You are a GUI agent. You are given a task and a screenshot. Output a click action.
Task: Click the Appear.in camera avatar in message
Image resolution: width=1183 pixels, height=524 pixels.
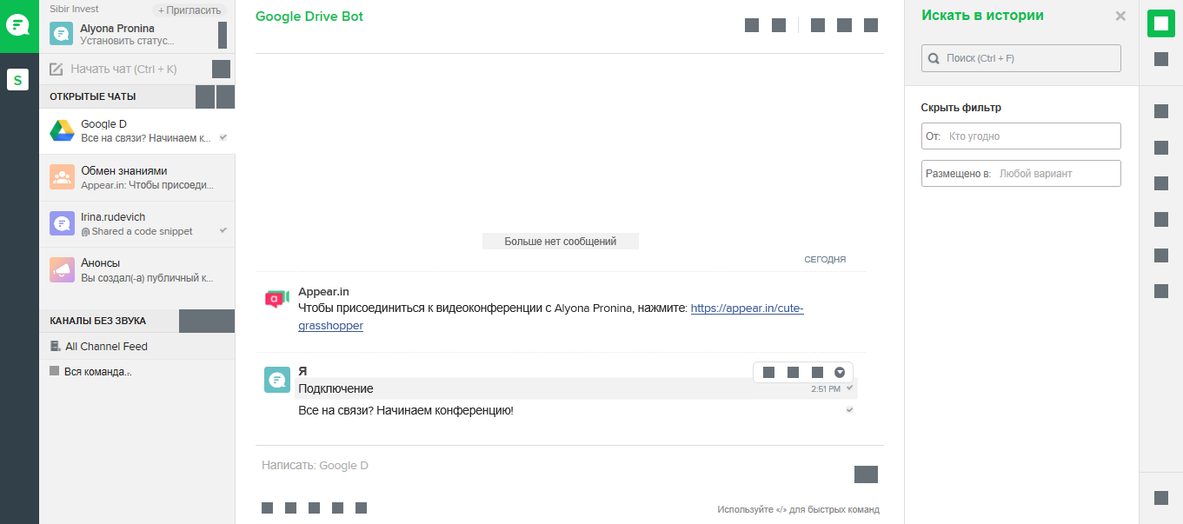coord(276,299)
